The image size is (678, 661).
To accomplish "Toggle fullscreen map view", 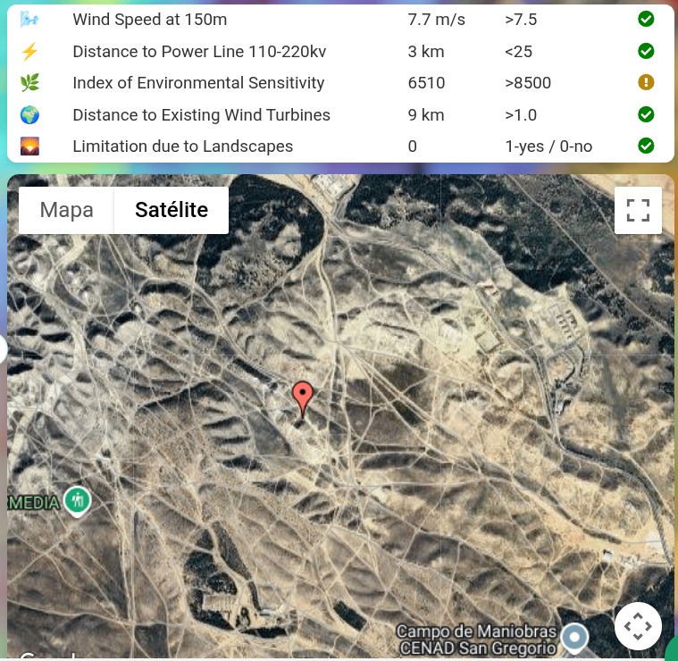I will pyautogui.click(x=638, y=210).
